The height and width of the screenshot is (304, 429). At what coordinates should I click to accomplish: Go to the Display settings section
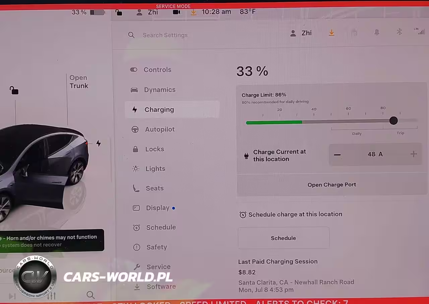coord(158,208)
